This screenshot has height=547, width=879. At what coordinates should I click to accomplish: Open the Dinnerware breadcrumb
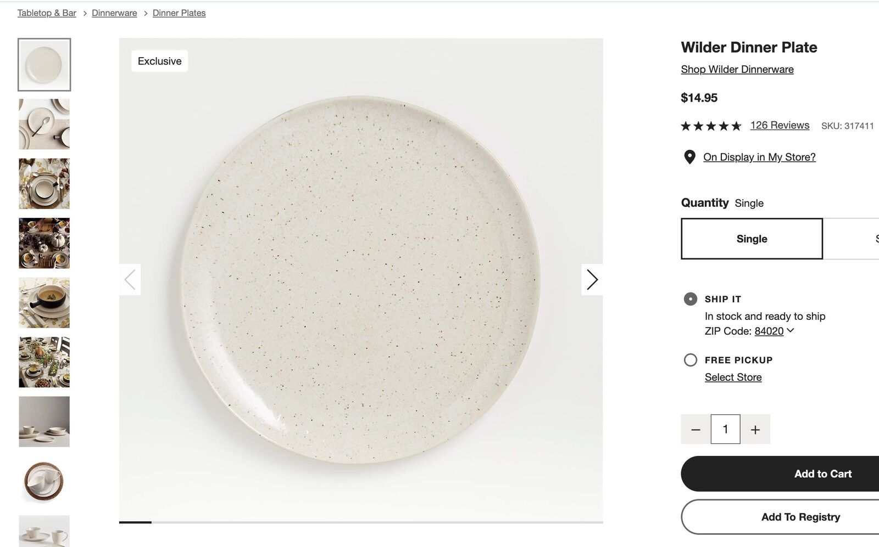click(x=114, y=13)
